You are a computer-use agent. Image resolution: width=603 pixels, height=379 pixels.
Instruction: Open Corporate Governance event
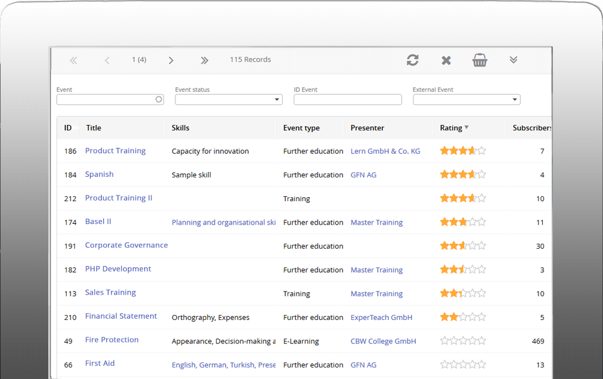[x=126, y=246]
